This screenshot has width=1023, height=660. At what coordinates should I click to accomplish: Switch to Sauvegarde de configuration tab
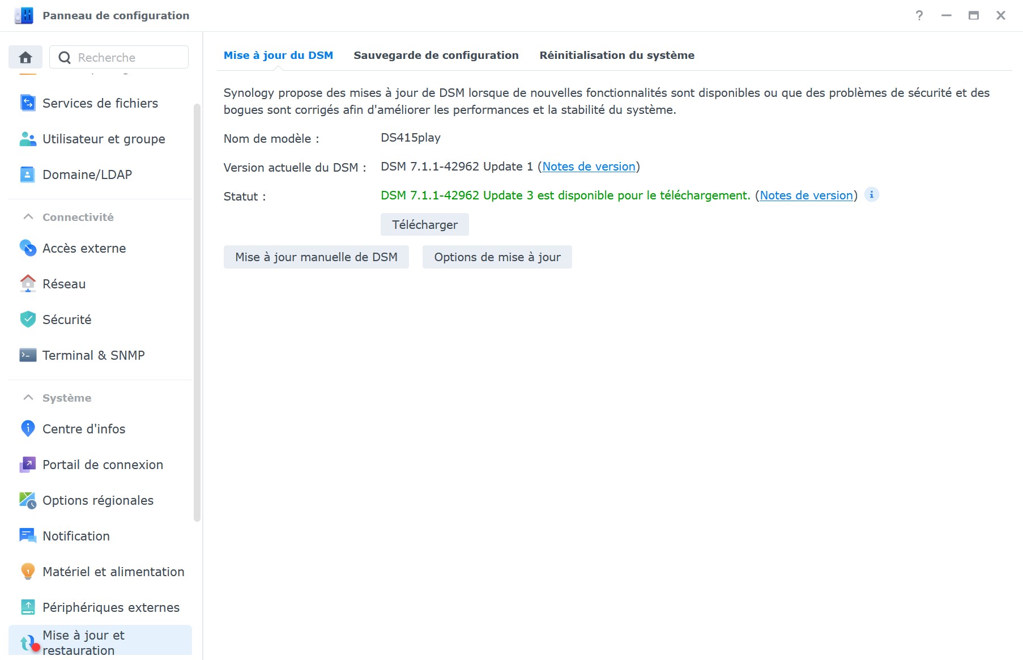436,56
